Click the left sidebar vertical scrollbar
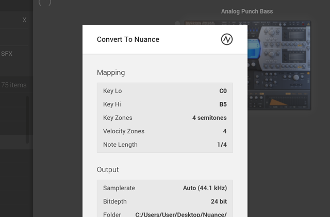 (x=27, y=120)
